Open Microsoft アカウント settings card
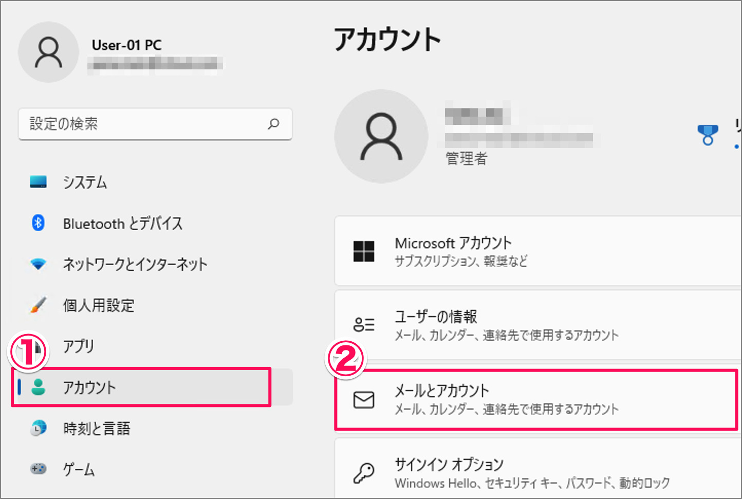 click(x=538, y=251)
